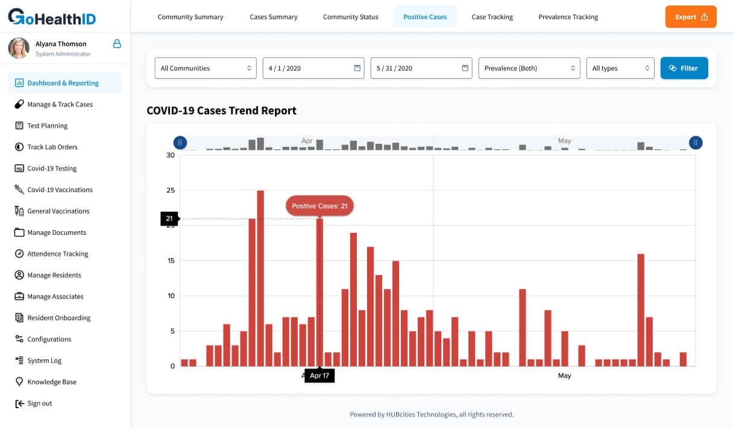This screenshot has height=428, width=733.
Task: Switch to the Community Summary tab
Action: (x=190, y=17)
